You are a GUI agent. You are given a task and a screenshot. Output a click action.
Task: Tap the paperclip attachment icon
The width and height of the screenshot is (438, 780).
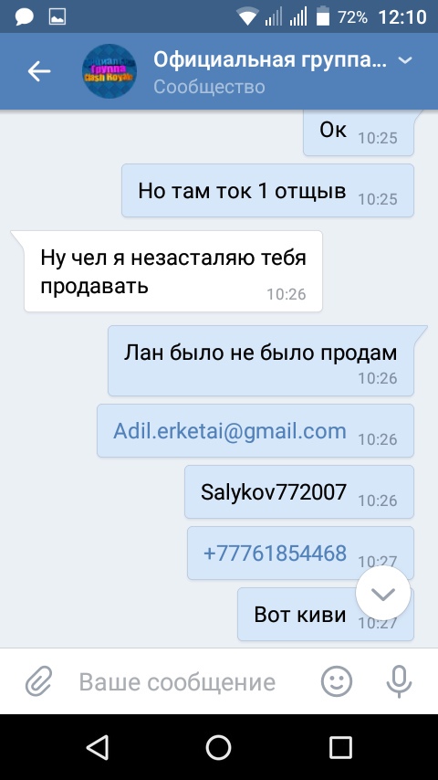point(38,681)
